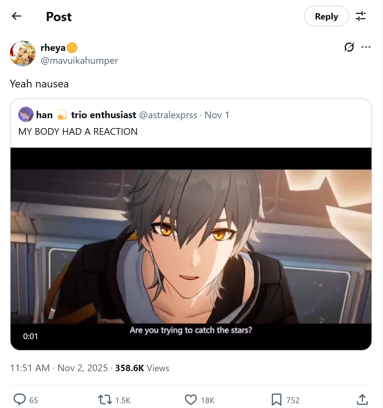The height and width of the screenshot is (408, 383).
Task: Play the quoted video
Action: [x=191, y=249]
